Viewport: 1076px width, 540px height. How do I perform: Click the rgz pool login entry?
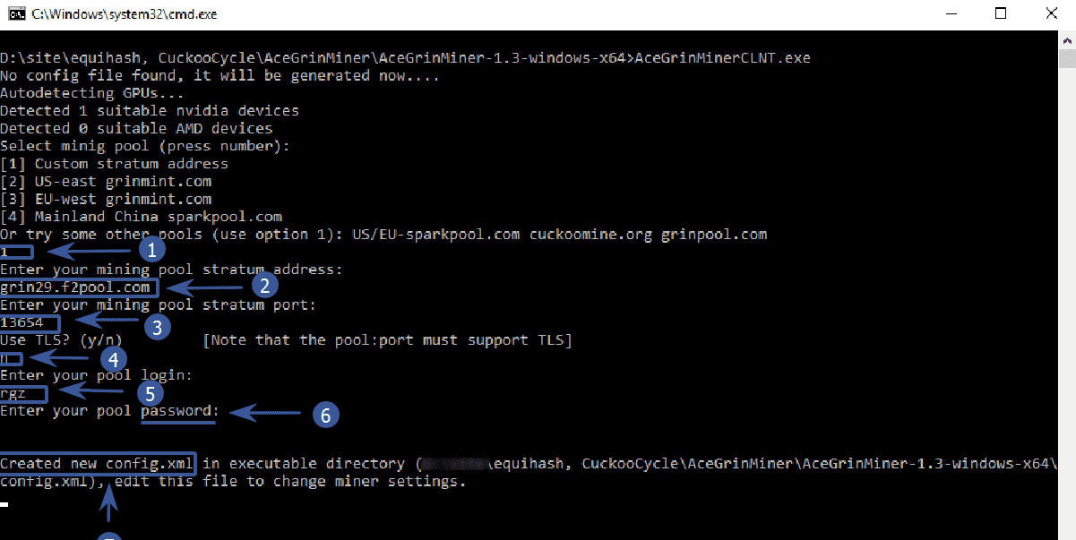[x=13, y=392]
